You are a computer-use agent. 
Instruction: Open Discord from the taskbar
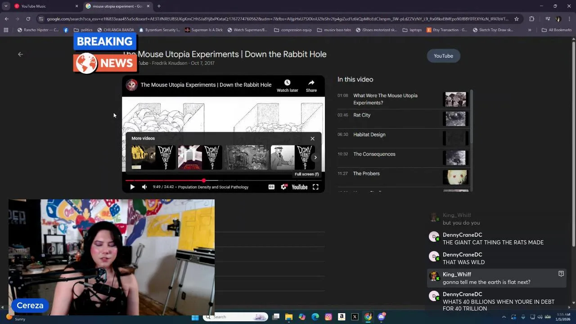coord(382,317)
